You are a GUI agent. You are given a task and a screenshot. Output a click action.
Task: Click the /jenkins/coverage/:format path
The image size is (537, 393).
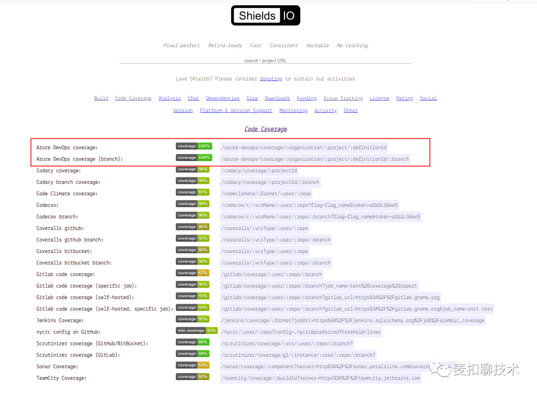click(x=353, y=320)
